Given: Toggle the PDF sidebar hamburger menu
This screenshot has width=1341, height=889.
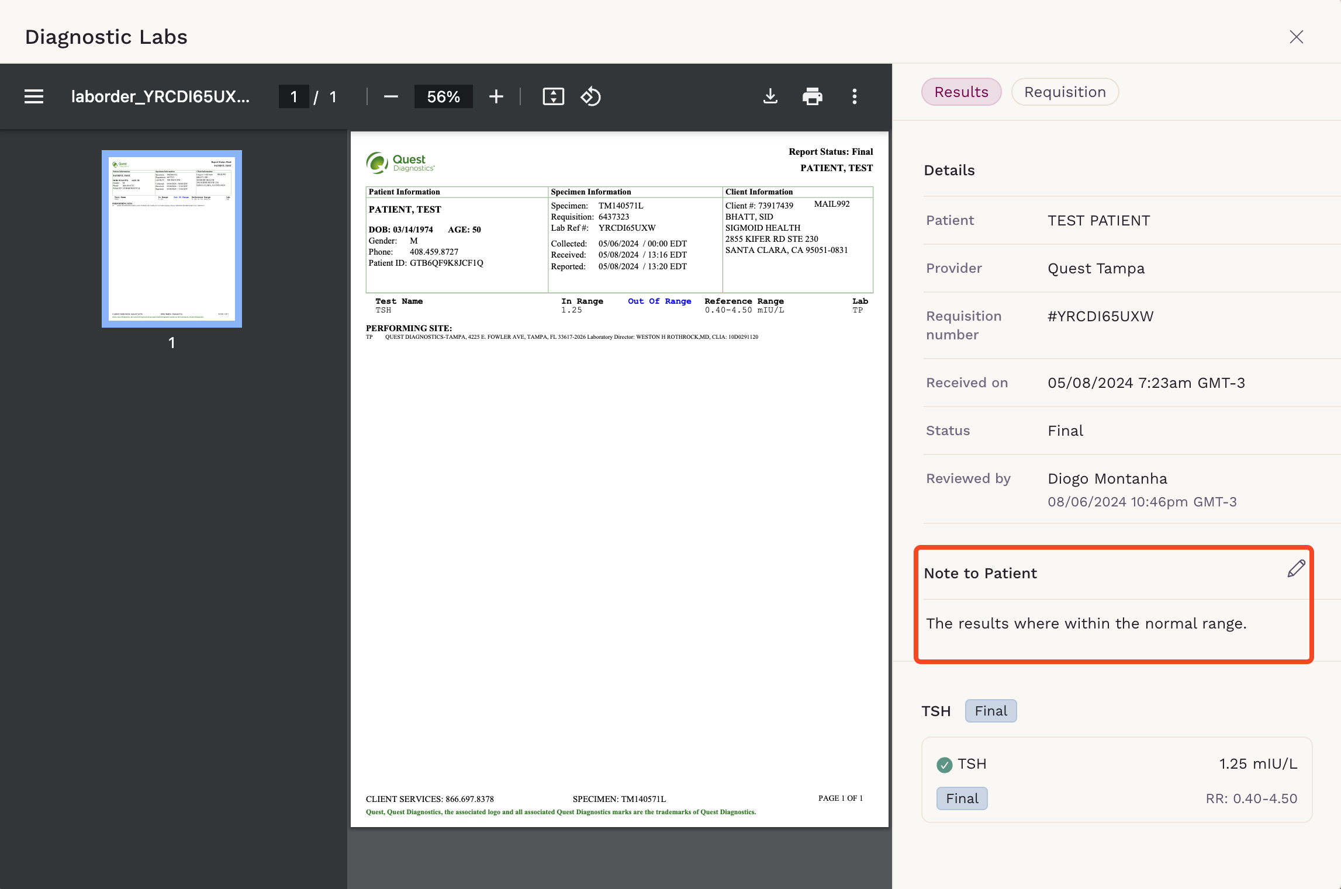Looking at the screenshot, I should tap(34, 96).
